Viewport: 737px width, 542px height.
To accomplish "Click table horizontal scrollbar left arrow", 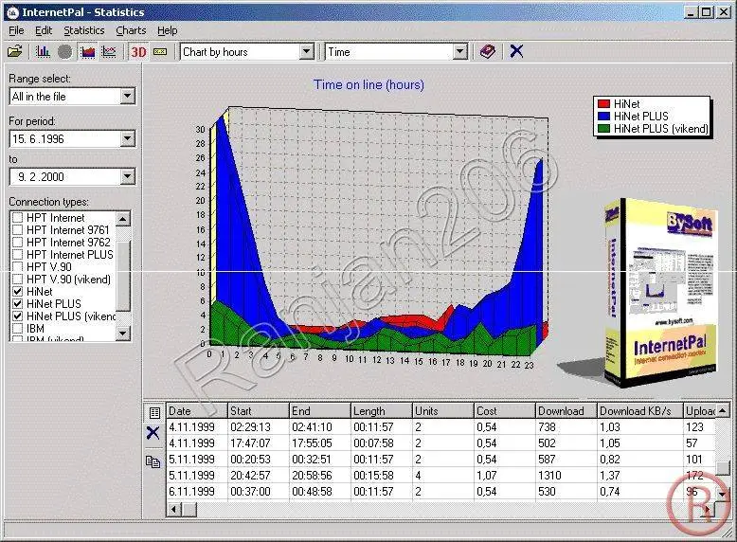I will click(x=174, y=509).
